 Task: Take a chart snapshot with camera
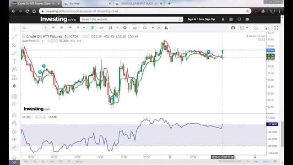[x=233, y=28]
